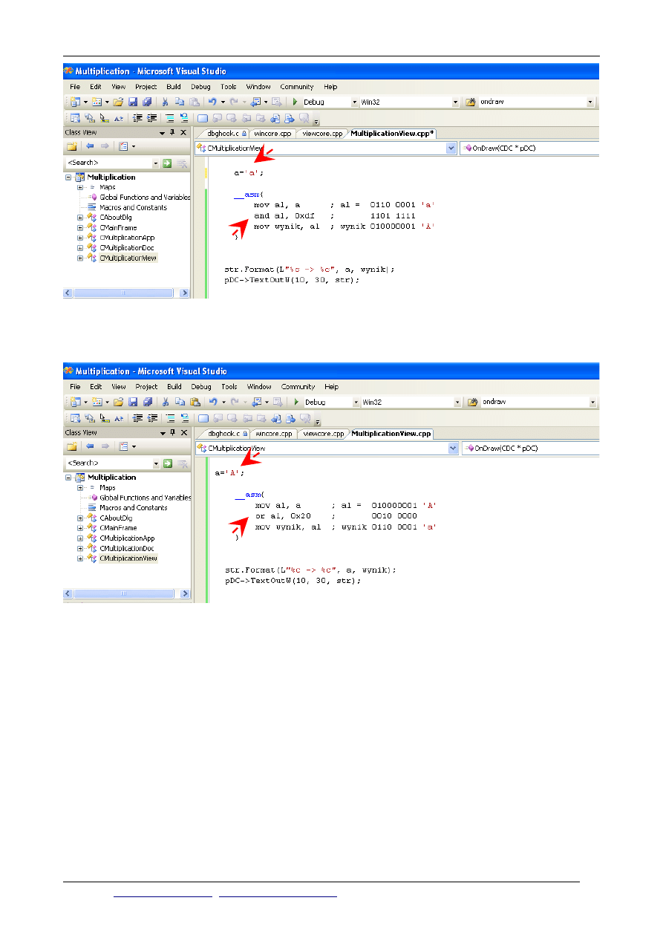
Task: Click the Search field in lower Class View
Action: pyautogui.click(x=108, y=463)
